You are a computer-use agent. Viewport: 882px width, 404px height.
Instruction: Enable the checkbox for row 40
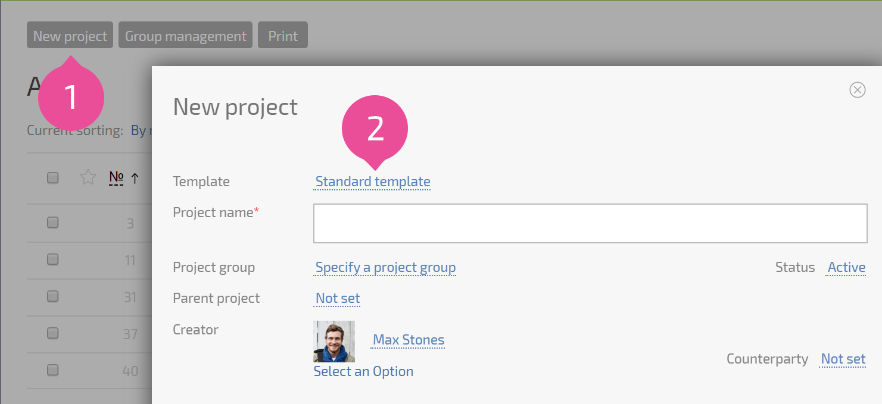(x=52, y=370)
